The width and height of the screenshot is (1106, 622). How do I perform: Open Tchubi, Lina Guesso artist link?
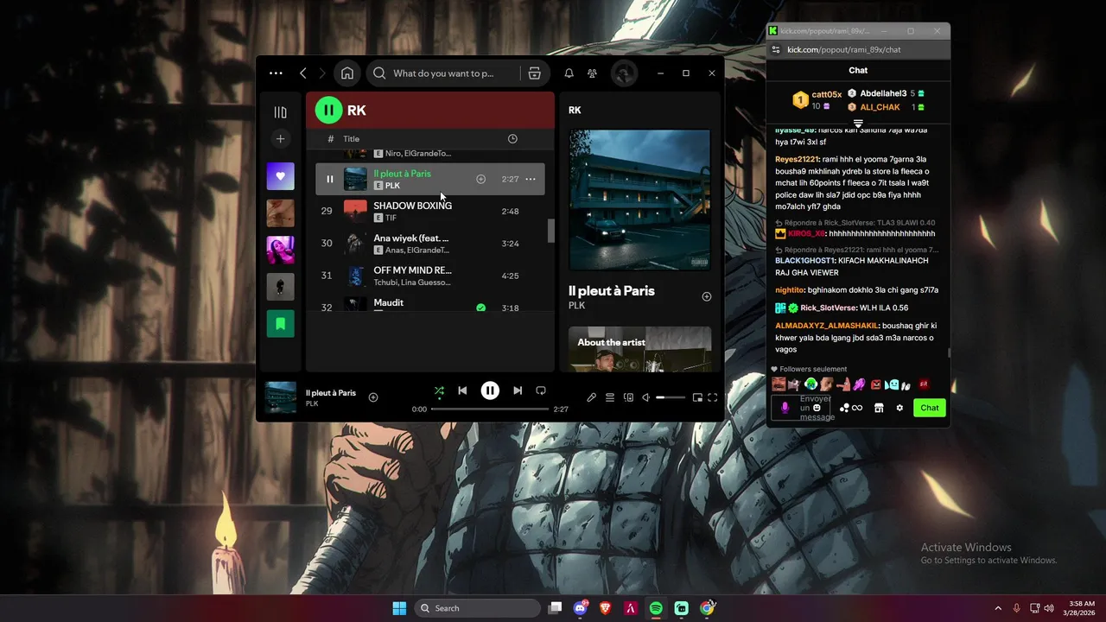coord(411,282)
